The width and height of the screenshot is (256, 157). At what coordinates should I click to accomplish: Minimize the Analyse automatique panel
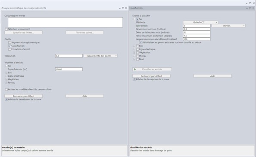click(120, 8)
